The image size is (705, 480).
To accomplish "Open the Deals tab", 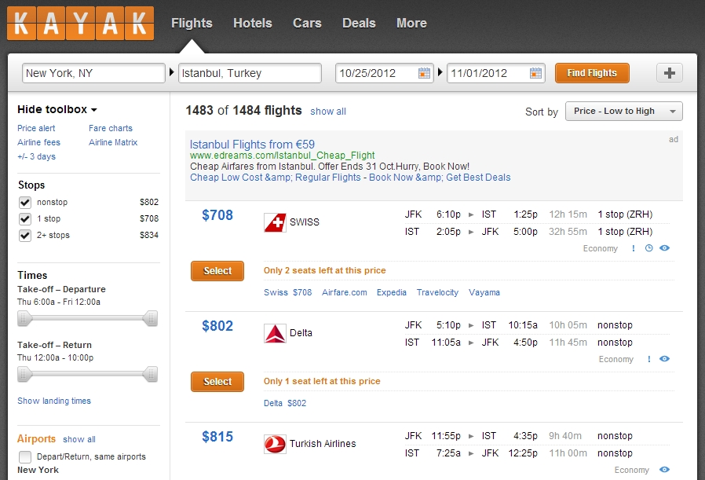I will (359, 23).
